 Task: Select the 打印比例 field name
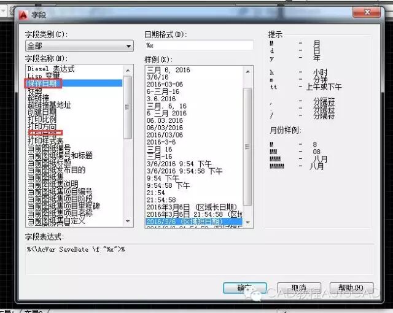[x=42, y=119]
